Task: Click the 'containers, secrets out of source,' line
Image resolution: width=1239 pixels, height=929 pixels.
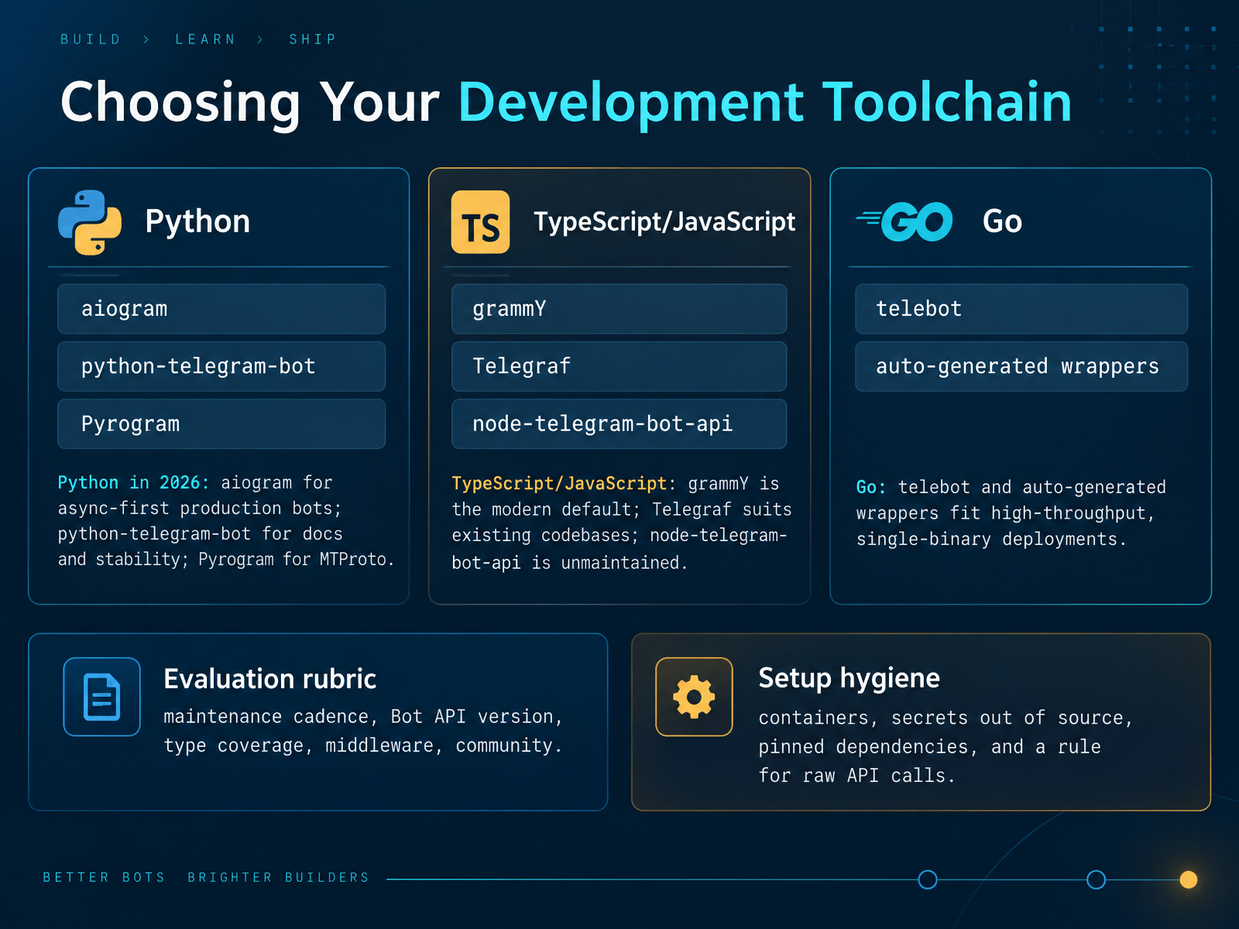Action: 946,718
